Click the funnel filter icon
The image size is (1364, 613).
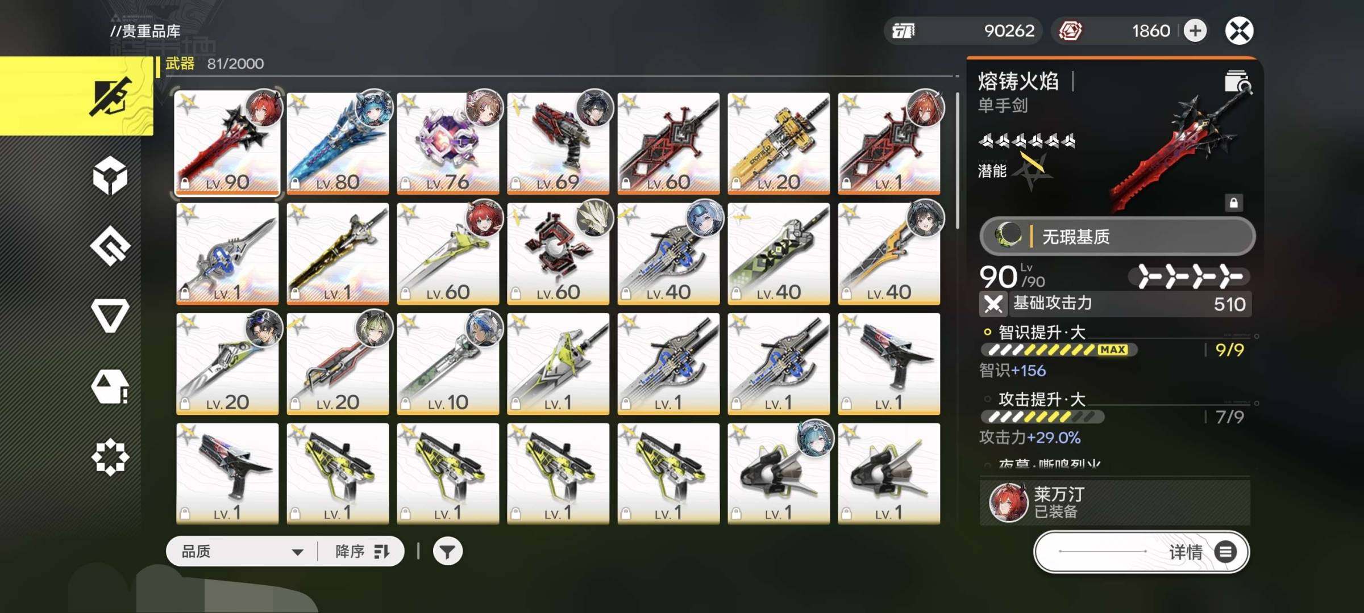pos(447,551)
